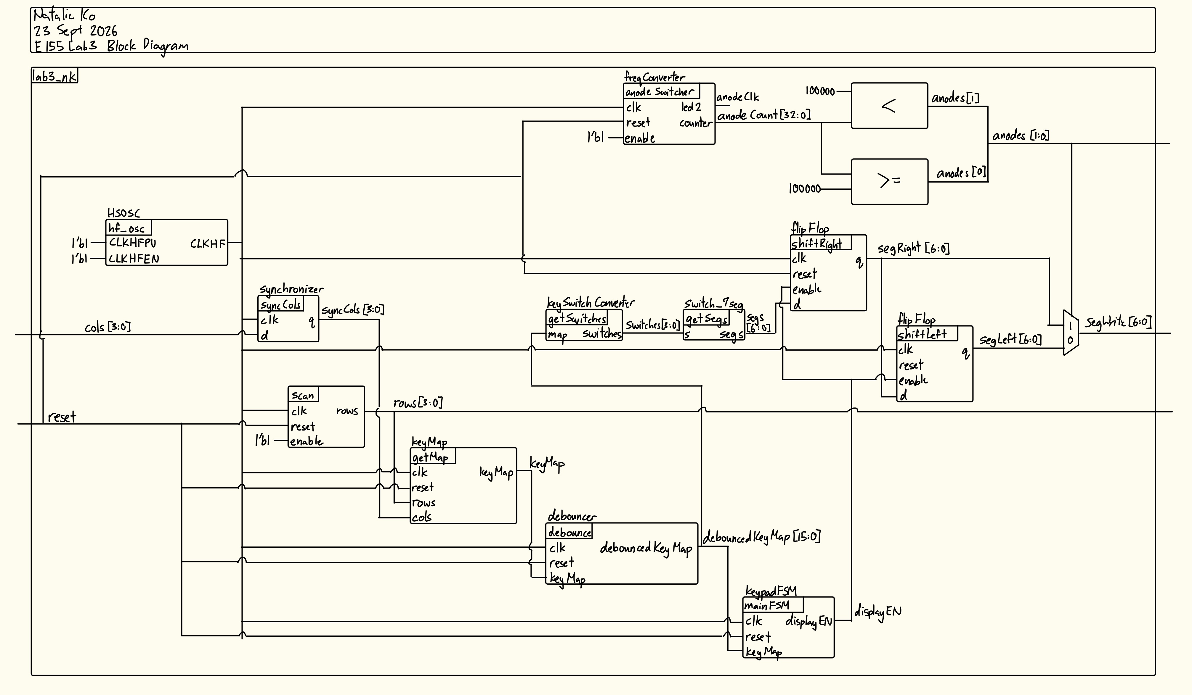Image resolution: width=1192 pixels, height=695 pixels.
Task: Select the "debounce" instance name box
Action: (569, 531)
